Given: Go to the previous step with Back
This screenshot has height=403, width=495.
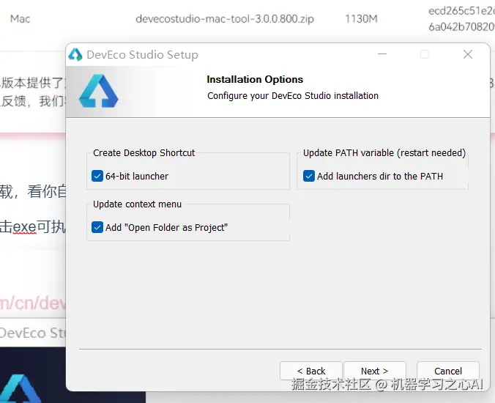Looking at the screenshot, I should click(x=311, y=371).
